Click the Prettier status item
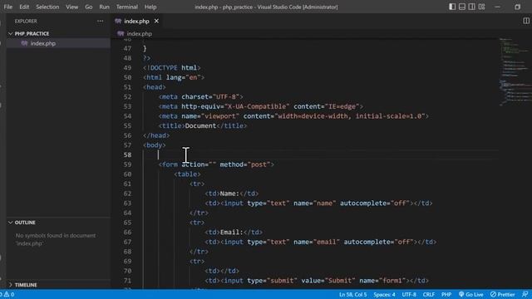532x299 pixels. click(502, 294)
